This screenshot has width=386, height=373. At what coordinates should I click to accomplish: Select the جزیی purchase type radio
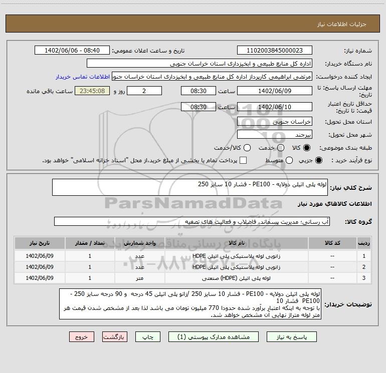click(318, 160)
